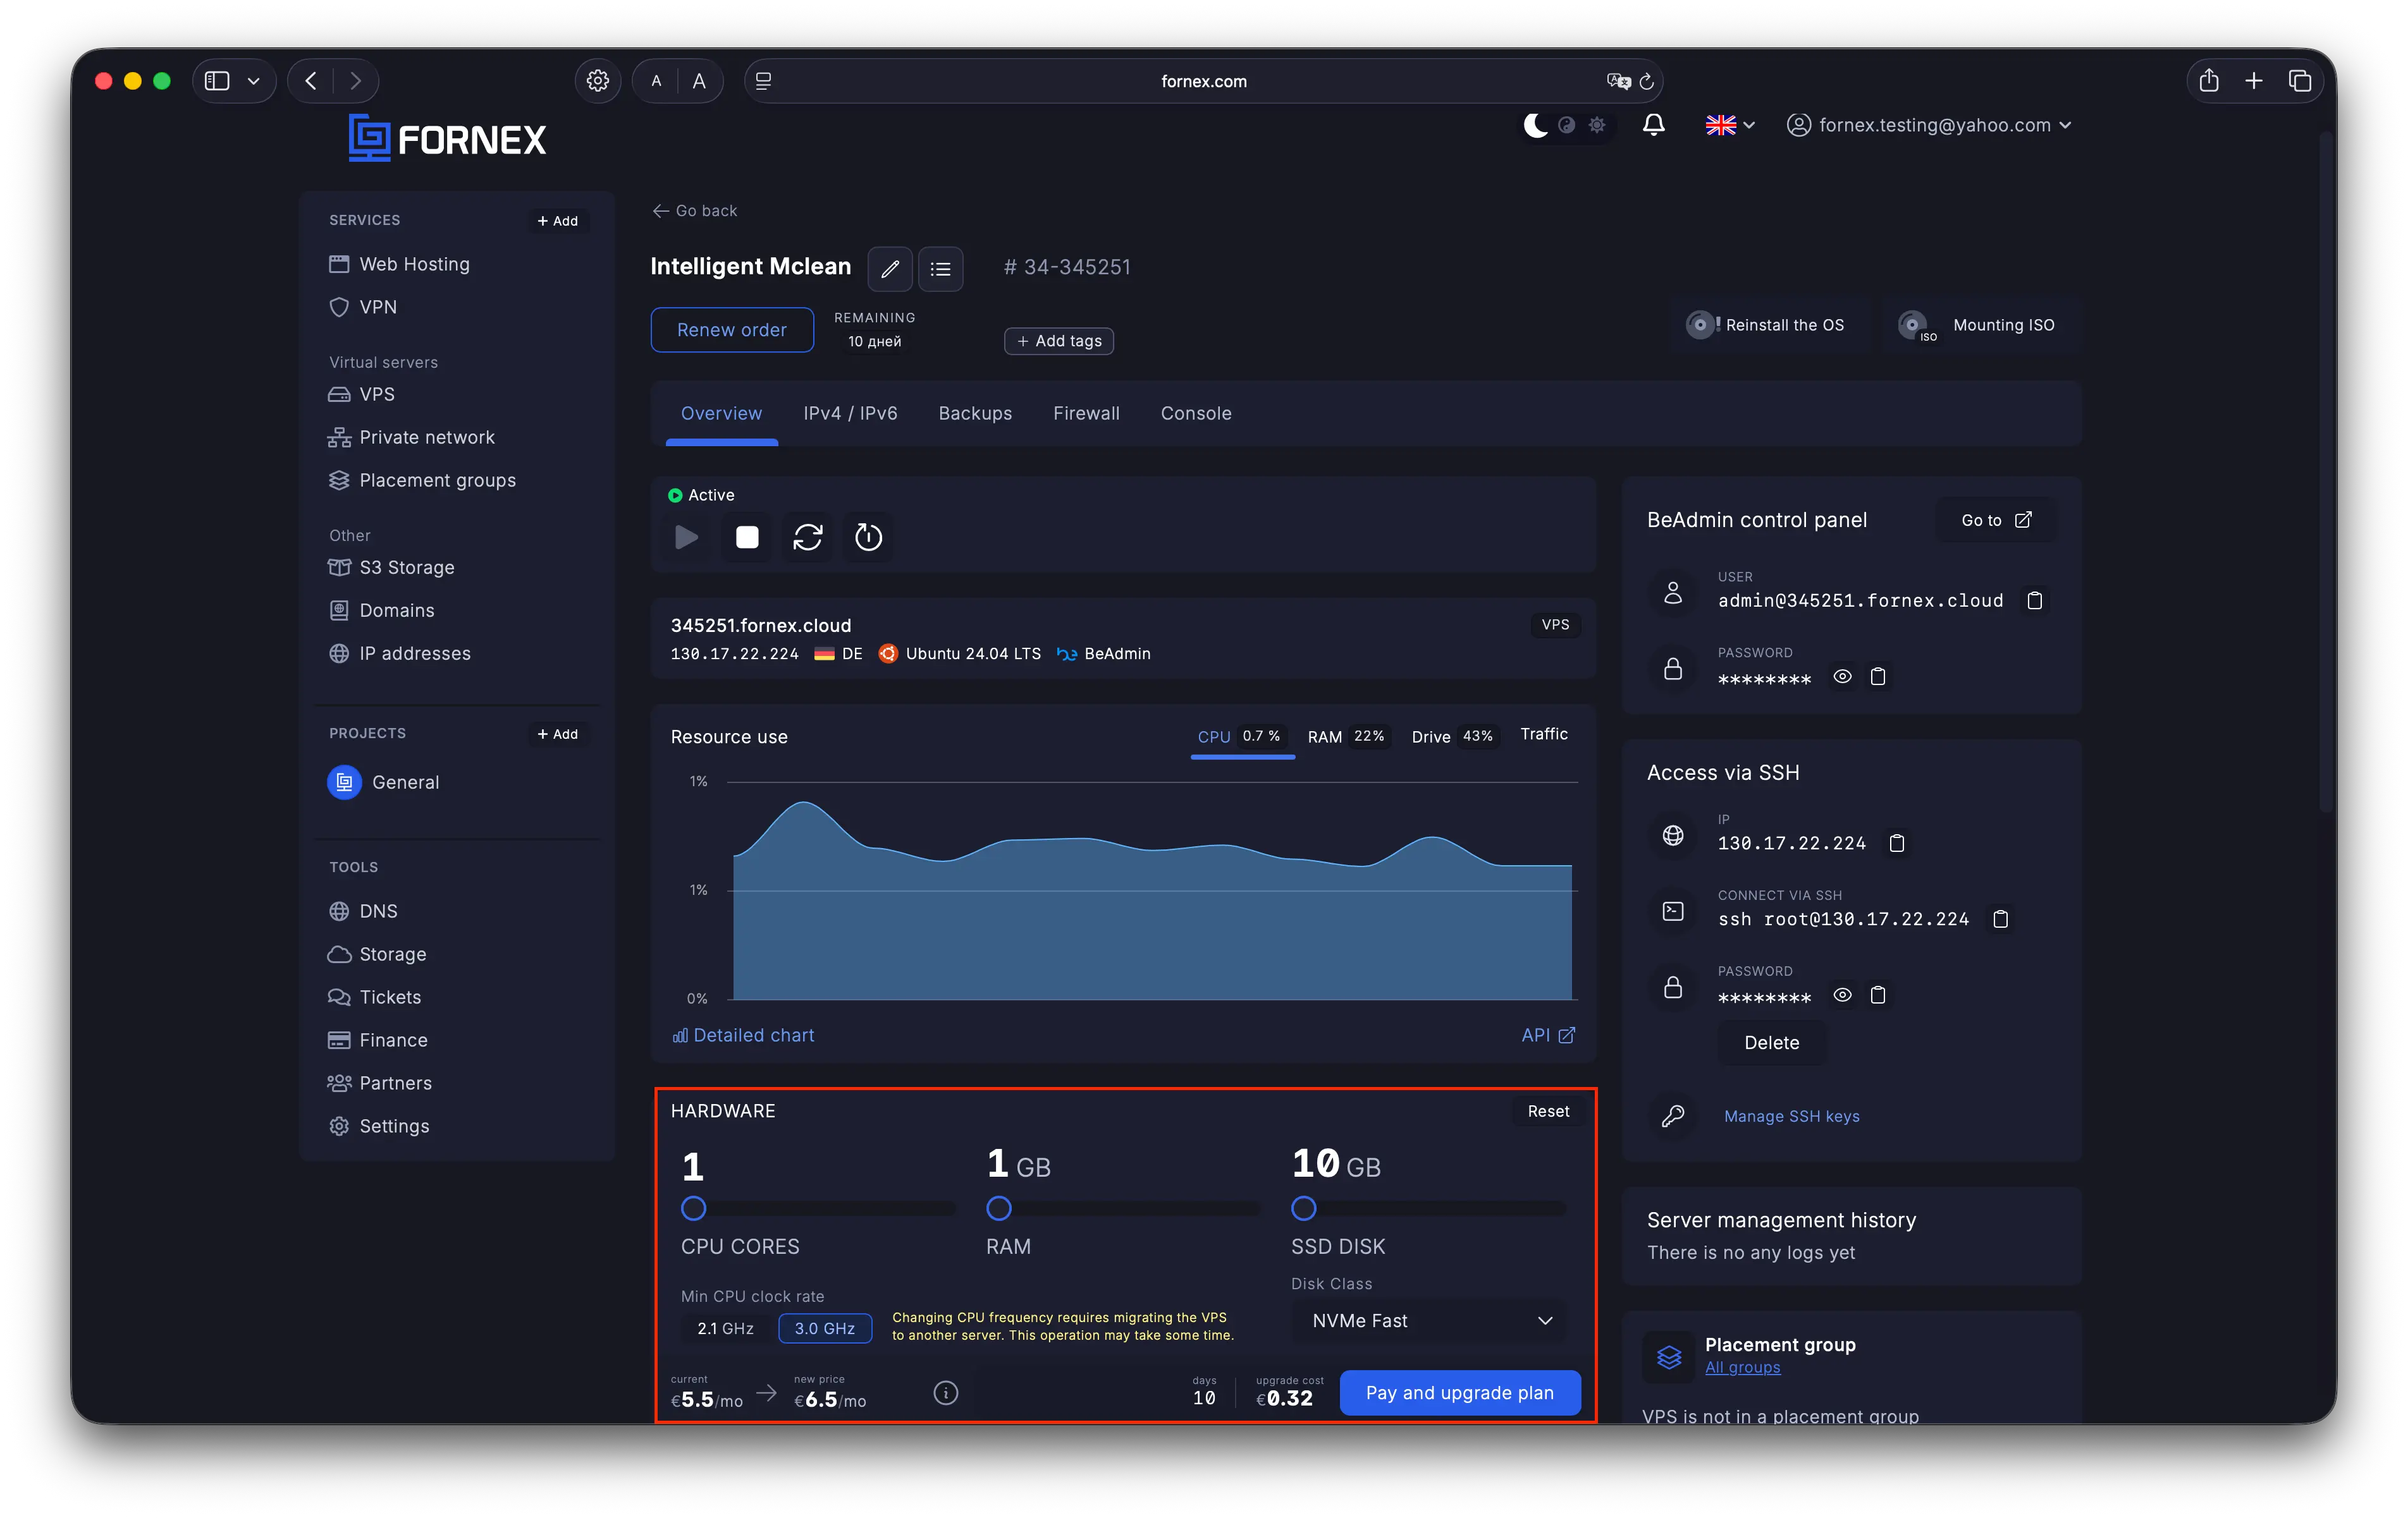Copy BeAdmin control panel password
The image size is (2408, 1518).
click(x=1878, y=677)
